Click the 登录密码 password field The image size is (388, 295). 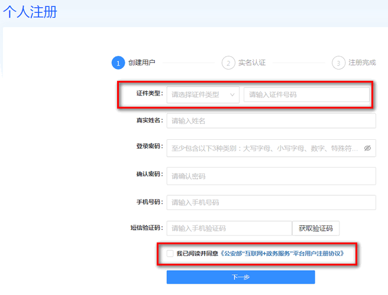coord(271,148)
